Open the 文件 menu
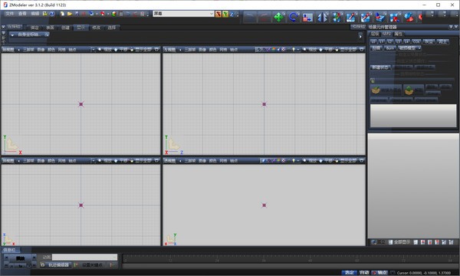This screenshot has width=460, height=276. [10, 14]
